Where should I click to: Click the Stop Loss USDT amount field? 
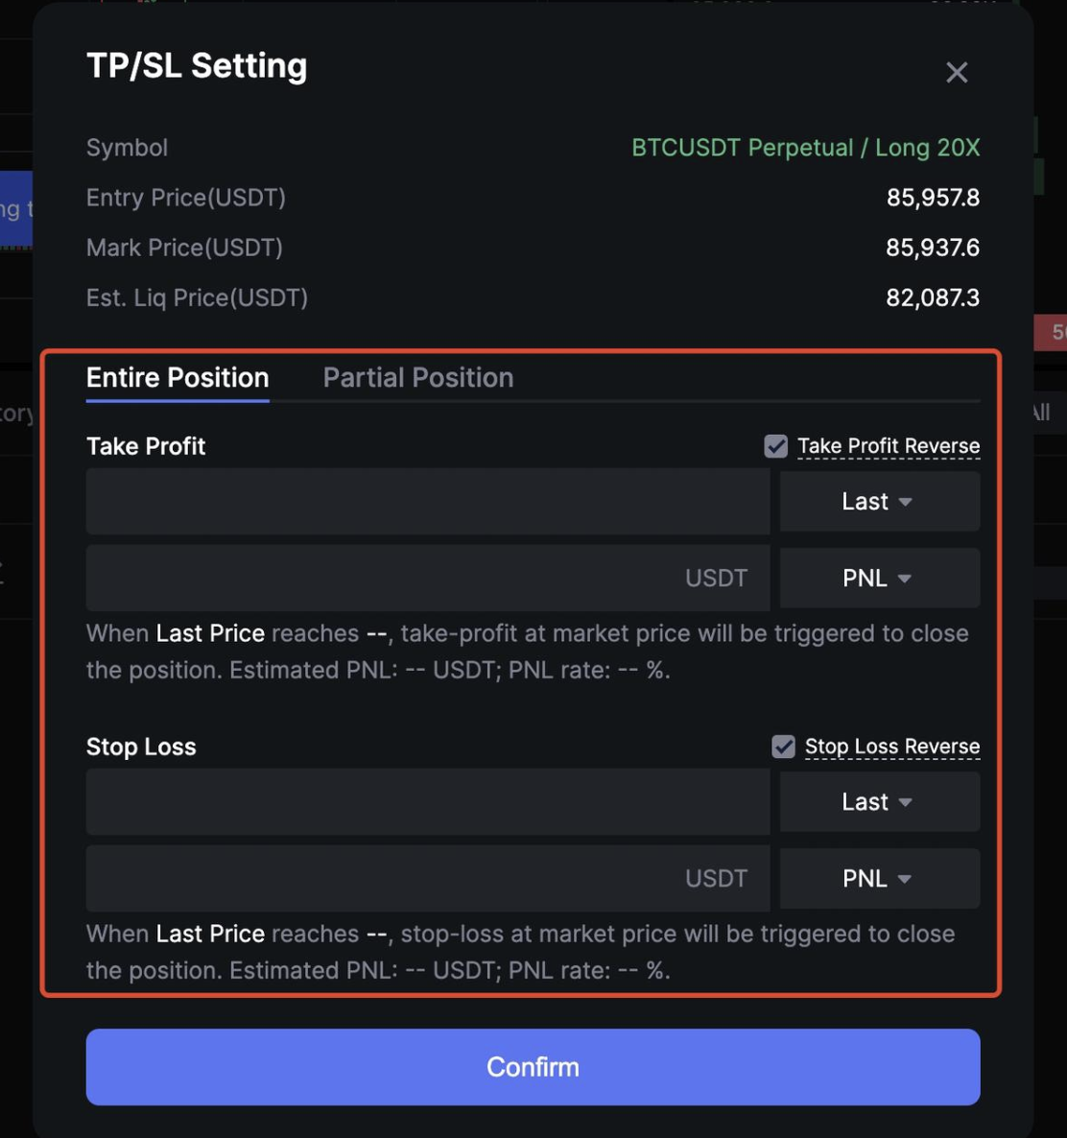(x=384, y=878)
